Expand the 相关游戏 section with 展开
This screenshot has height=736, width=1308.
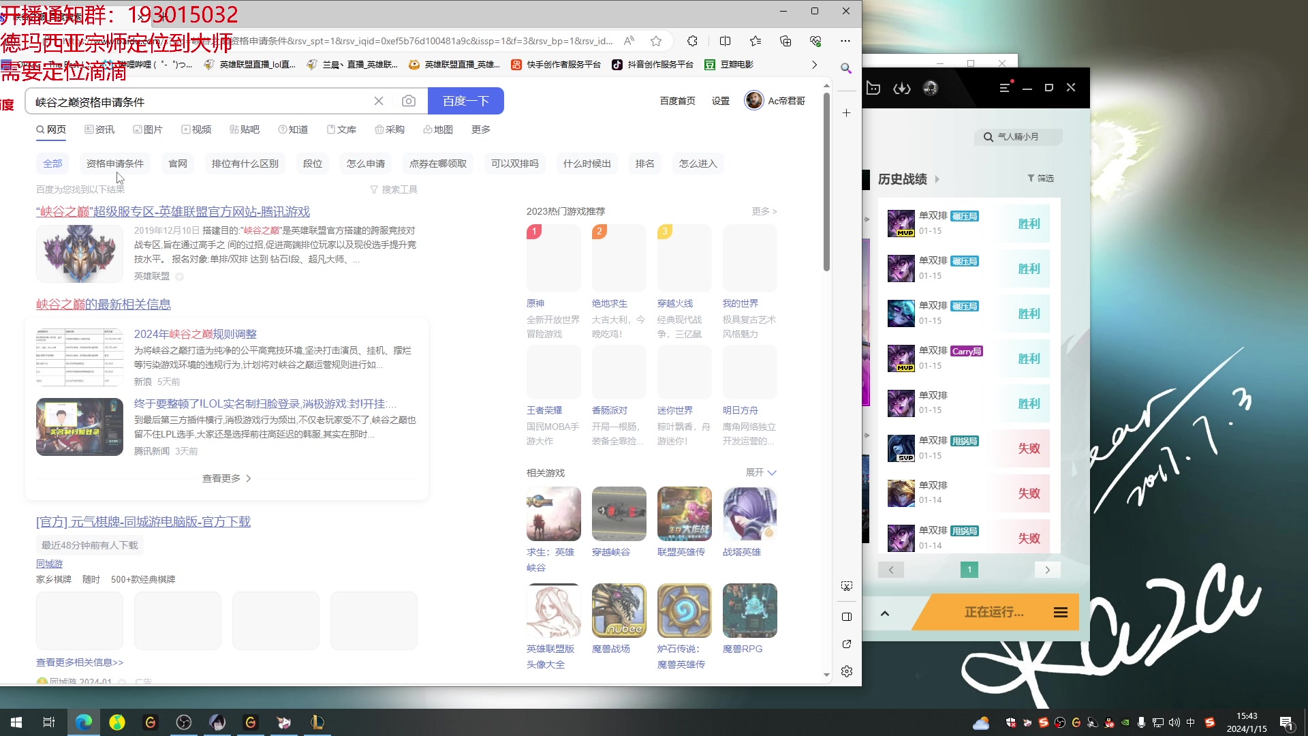coord(761,472)
